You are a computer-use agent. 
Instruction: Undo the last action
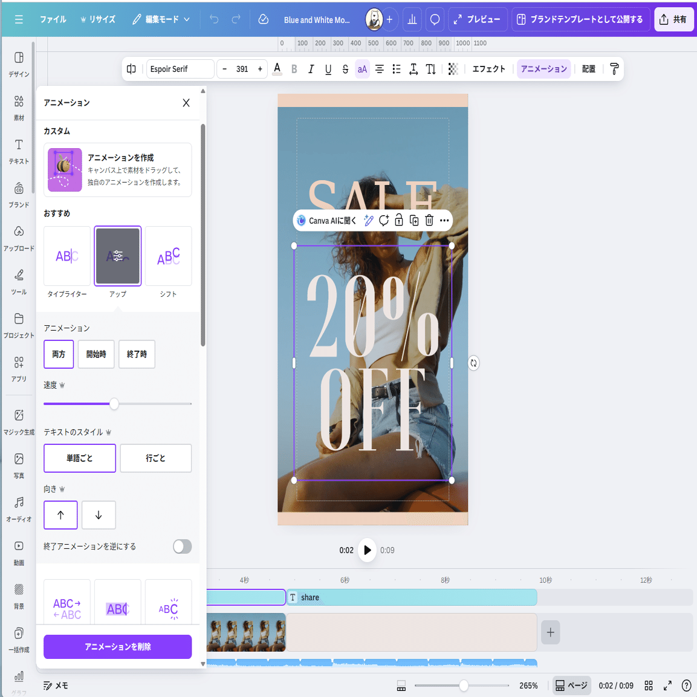[x=214, y=19]
